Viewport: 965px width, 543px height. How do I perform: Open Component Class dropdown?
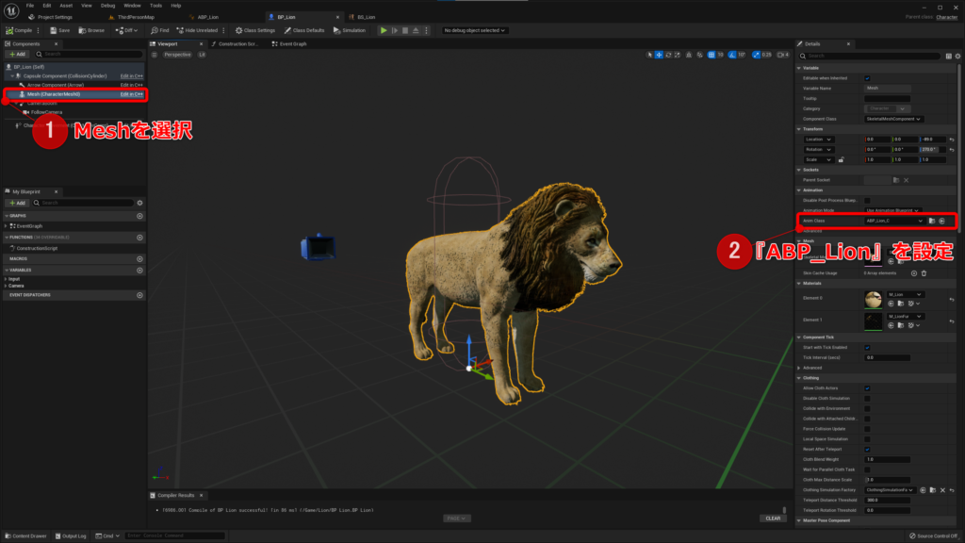click(x=893, y=119)
